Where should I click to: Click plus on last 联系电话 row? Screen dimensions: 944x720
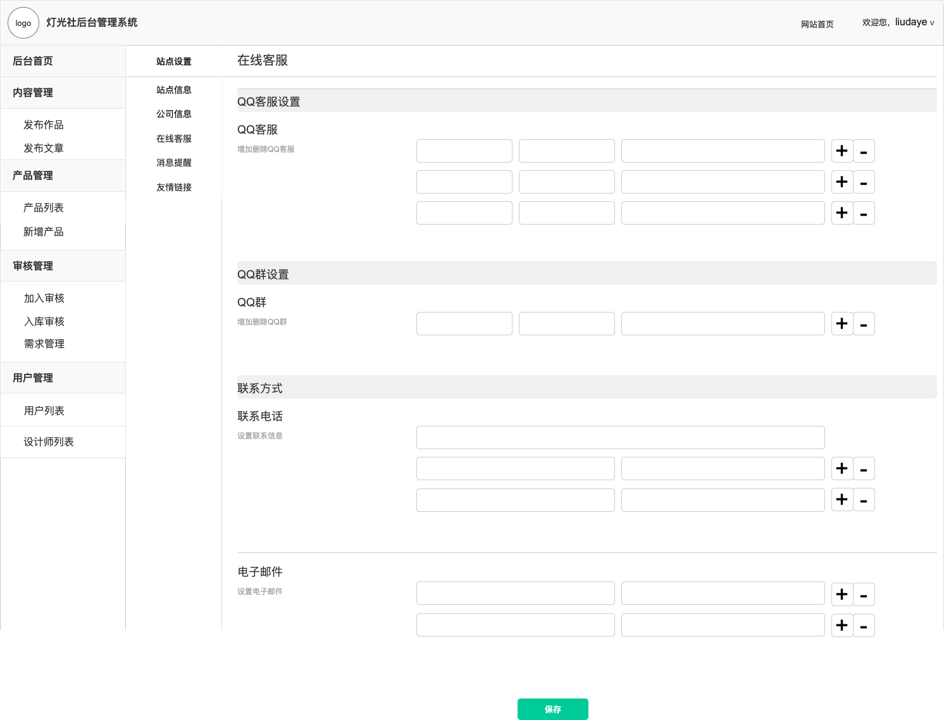click(x=842, y=500)
